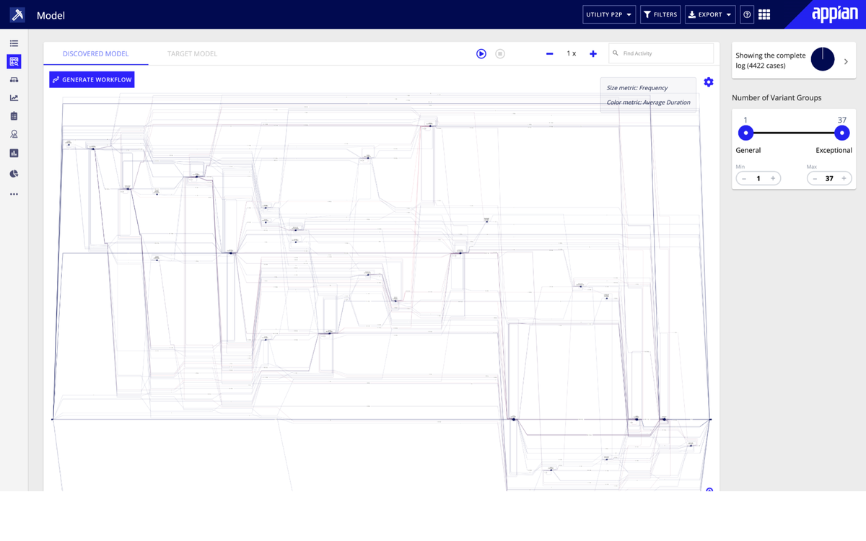Expand the complete log cases panel
The height and width of the screenshot is (541, 866).
pos(846,61)
